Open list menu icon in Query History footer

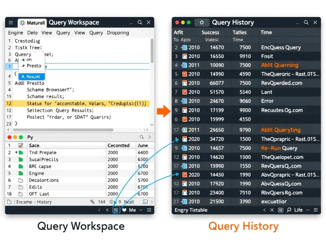click(x=315, y=210)
